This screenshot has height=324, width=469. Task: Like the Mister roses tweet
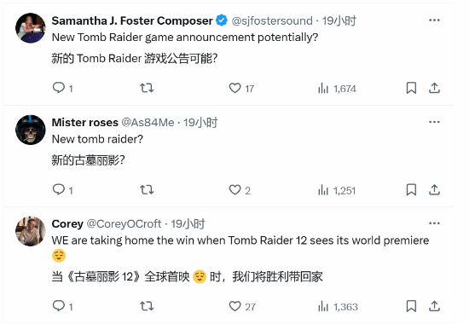point(240,190)
